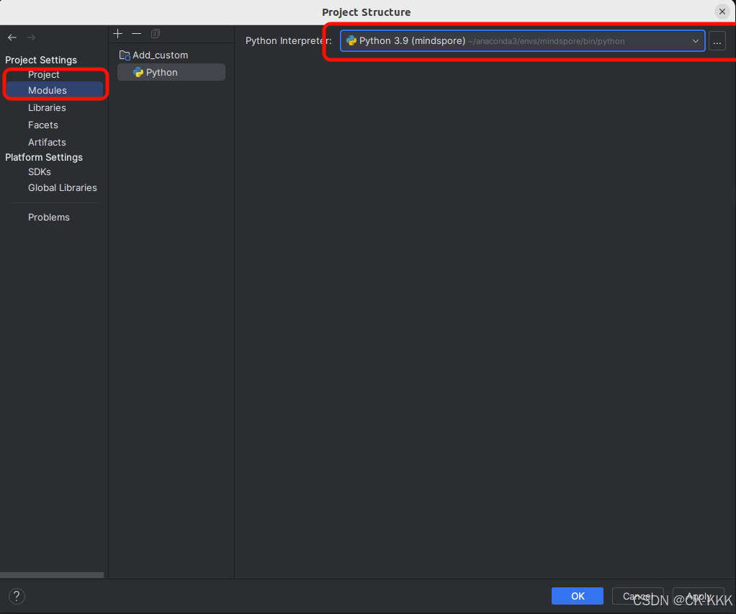Screen dimensions: 736x614
Task: Open the Python Interpreter dropdown
Action: (x=522, y=41)
